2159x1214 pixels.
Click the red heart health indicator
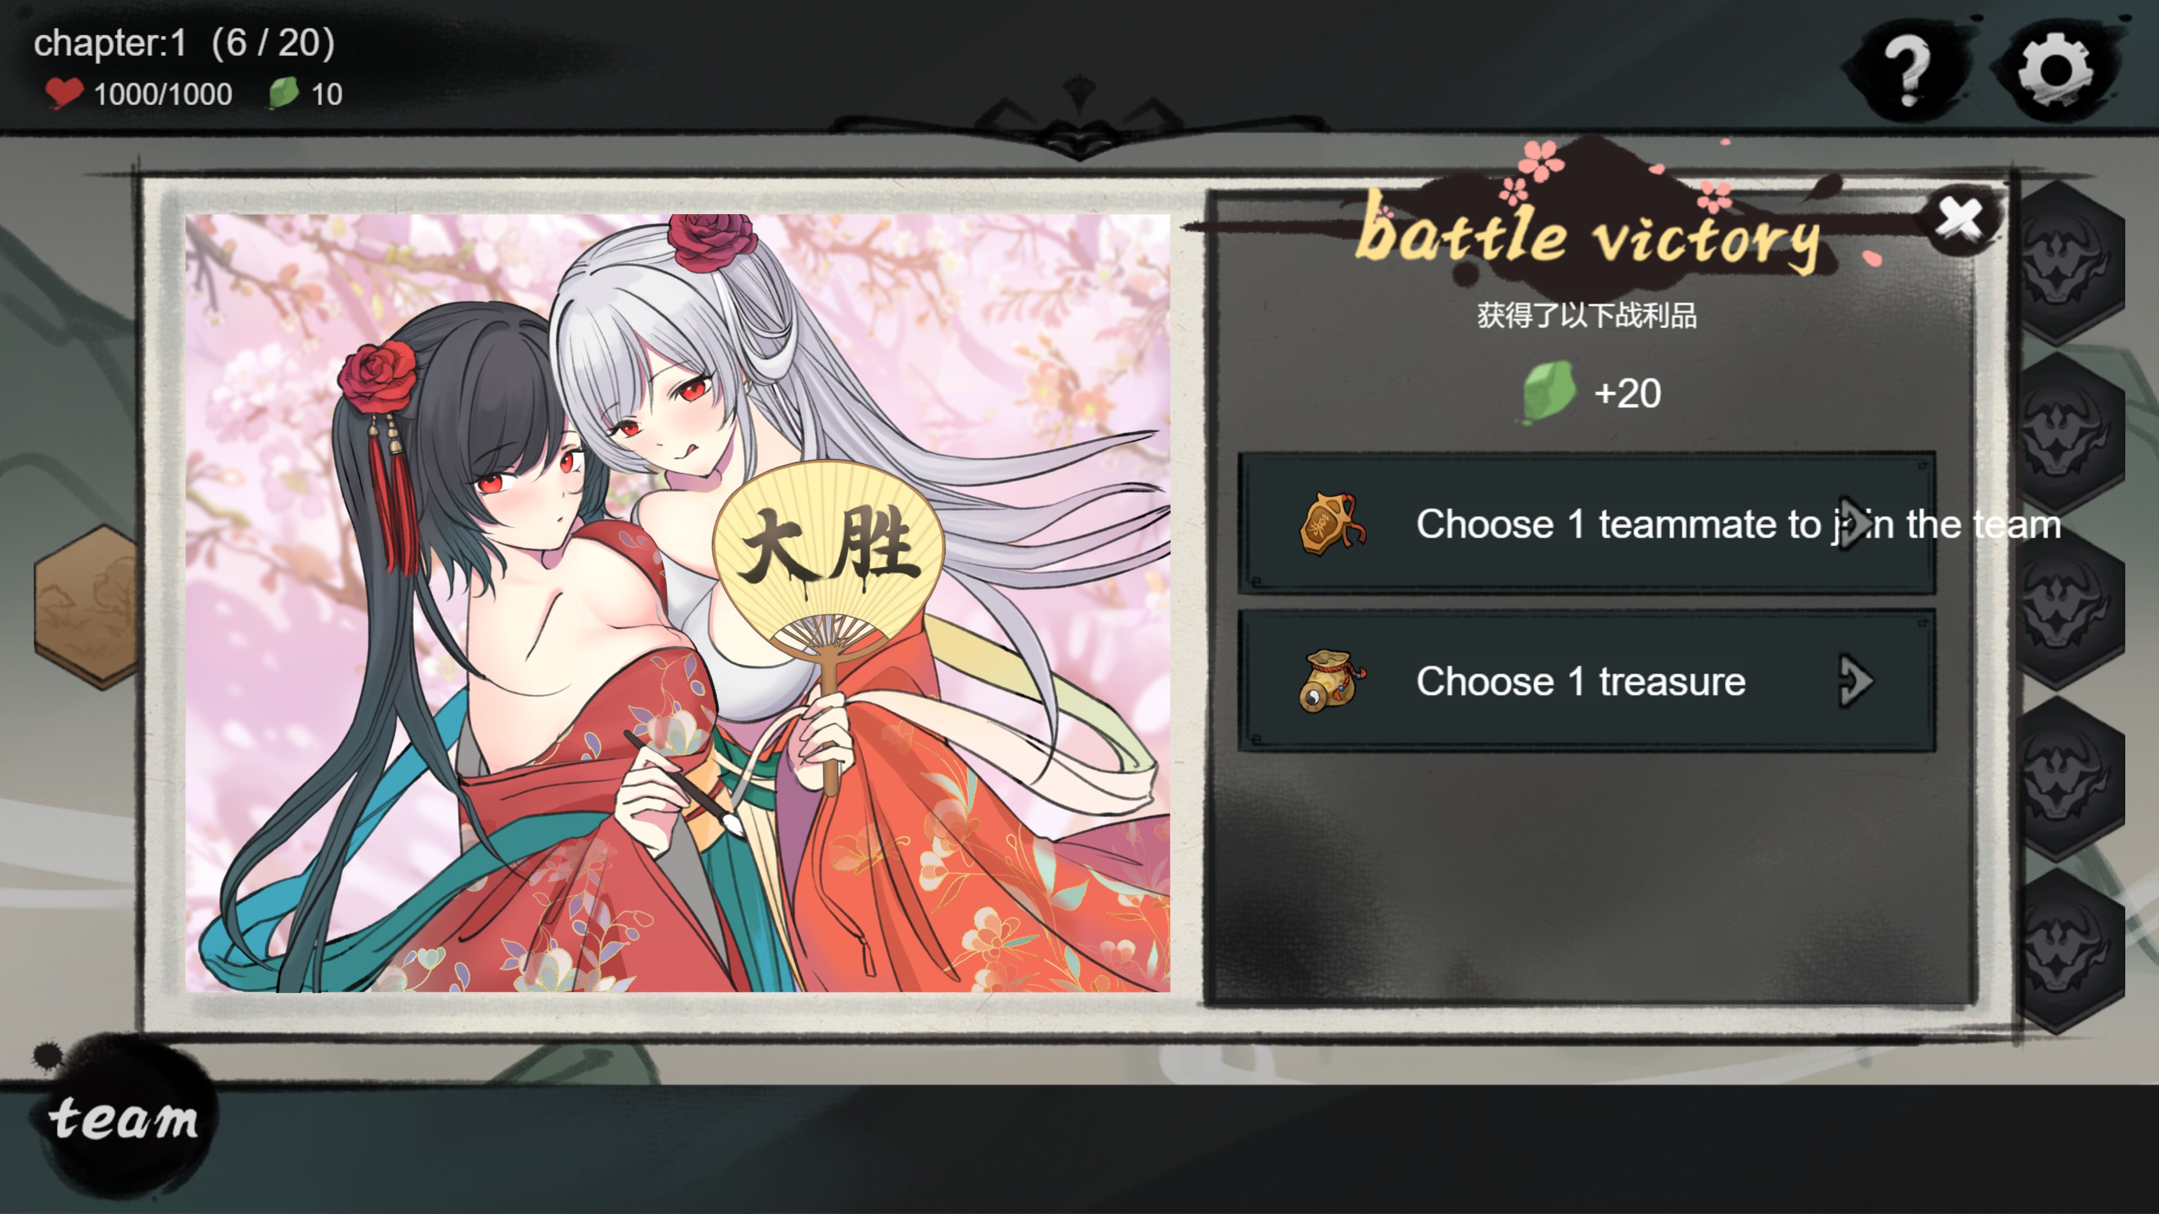(64, 93)
